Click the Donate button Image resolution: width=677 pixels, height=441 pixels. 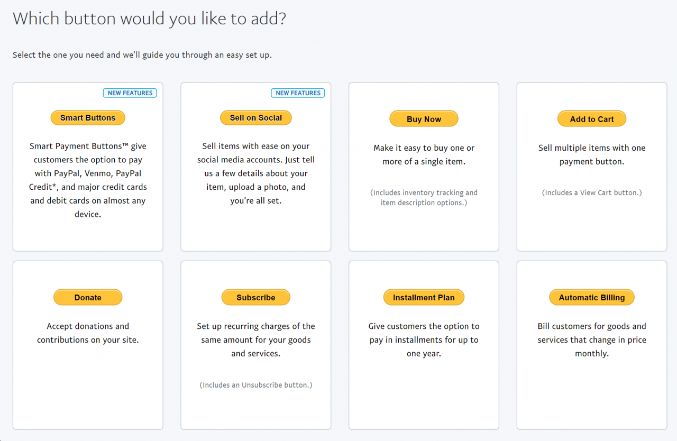[88, 297]
